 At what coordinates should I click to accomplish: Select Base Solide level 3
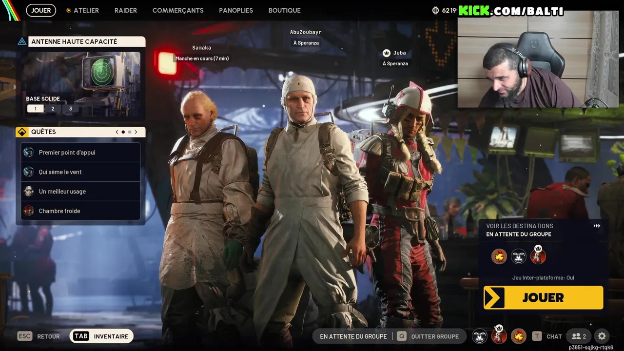click(x=70, y=109)
